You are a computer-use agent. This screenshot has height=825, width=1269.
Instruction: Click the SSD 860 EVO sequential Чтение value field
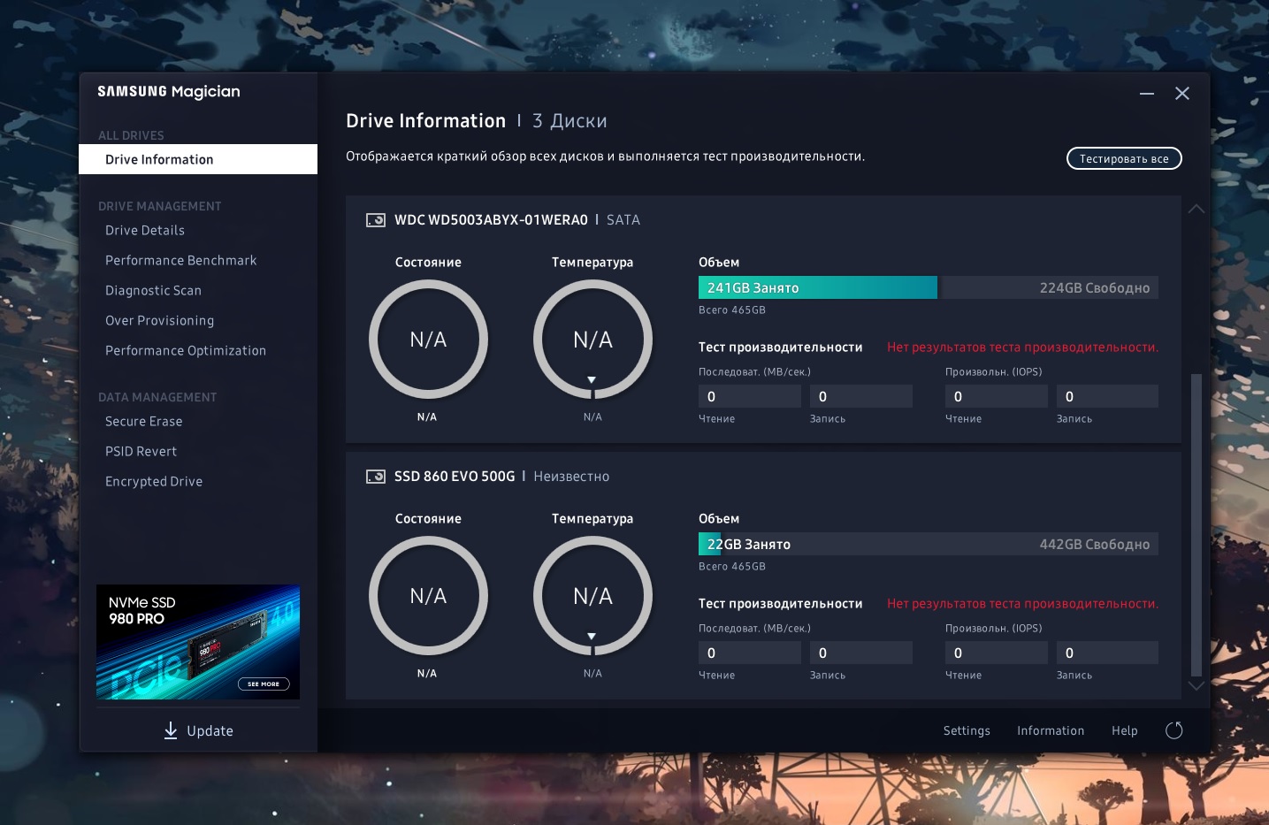(x=750, y=653)
